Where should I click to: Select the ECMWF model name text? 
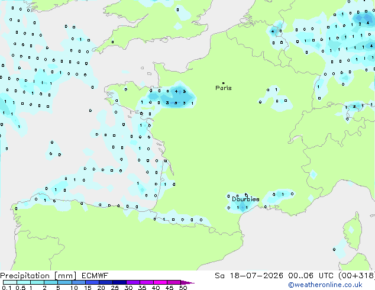click(x=95, y=276)
